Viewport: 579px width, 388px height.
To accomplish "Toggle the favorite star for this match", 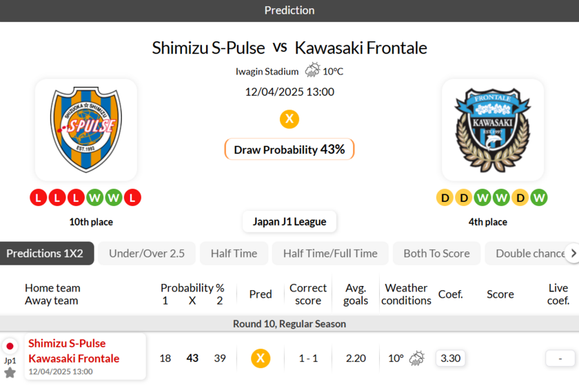I will coord(10,373).
